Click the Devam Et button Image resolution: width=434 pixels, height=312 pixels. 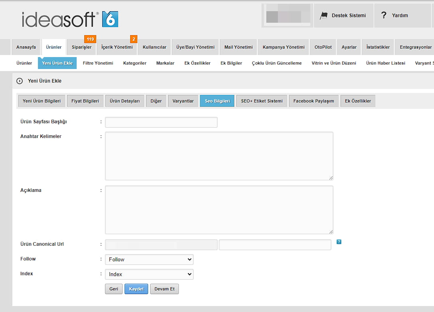[x=164, y=289]
